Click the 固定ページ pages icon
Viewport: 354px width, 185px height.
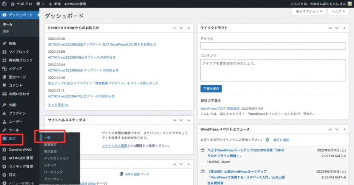(x=4, y=77)
